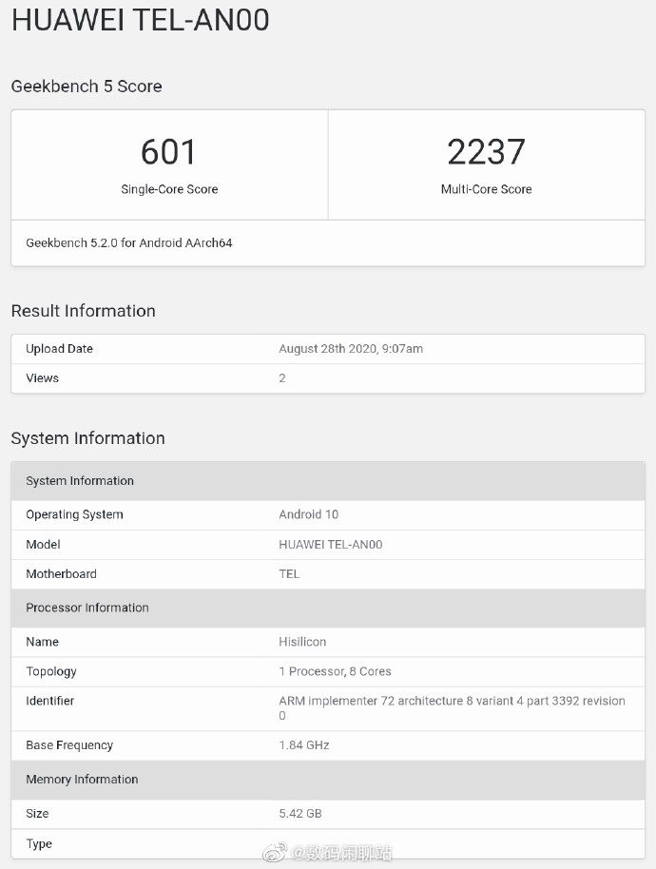Click the Views row label
Screen dimensions: 656x869
click(42, 378)
